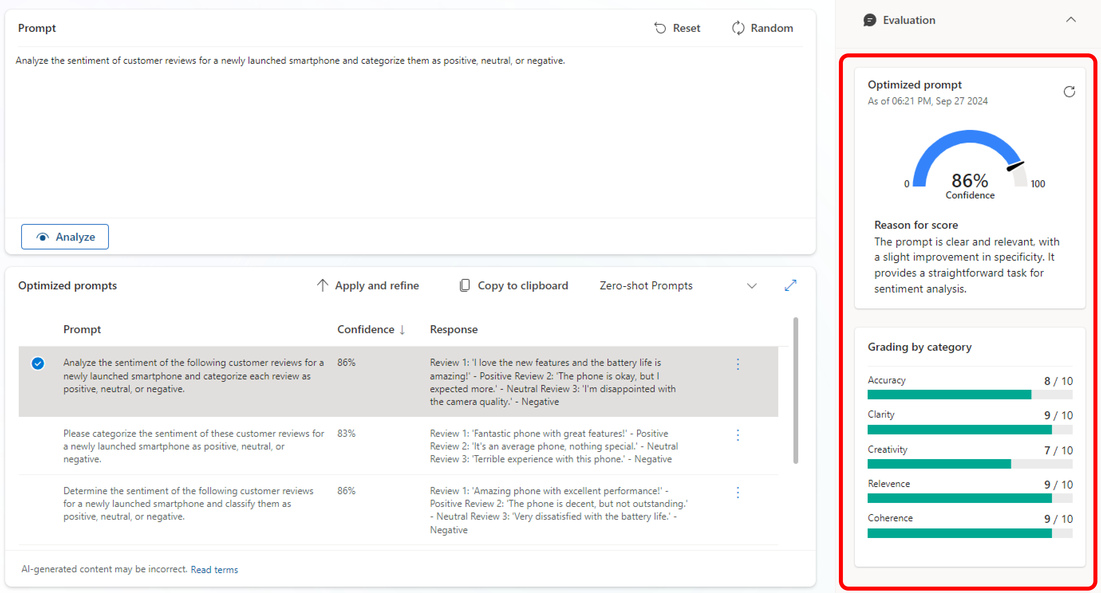This screenshot has width=1101, height=593.
Task: Open more options for the first 86% prompt row
Action: click(738, 364)
